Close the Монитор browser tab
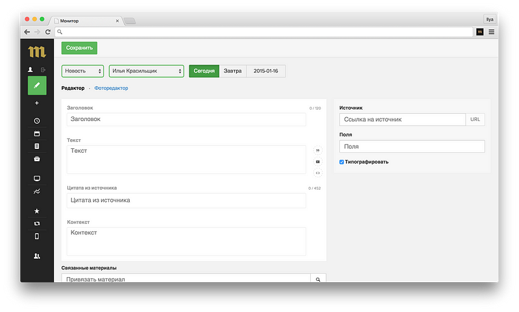Viewport: 519px width, 312px height. coord(117,21)
